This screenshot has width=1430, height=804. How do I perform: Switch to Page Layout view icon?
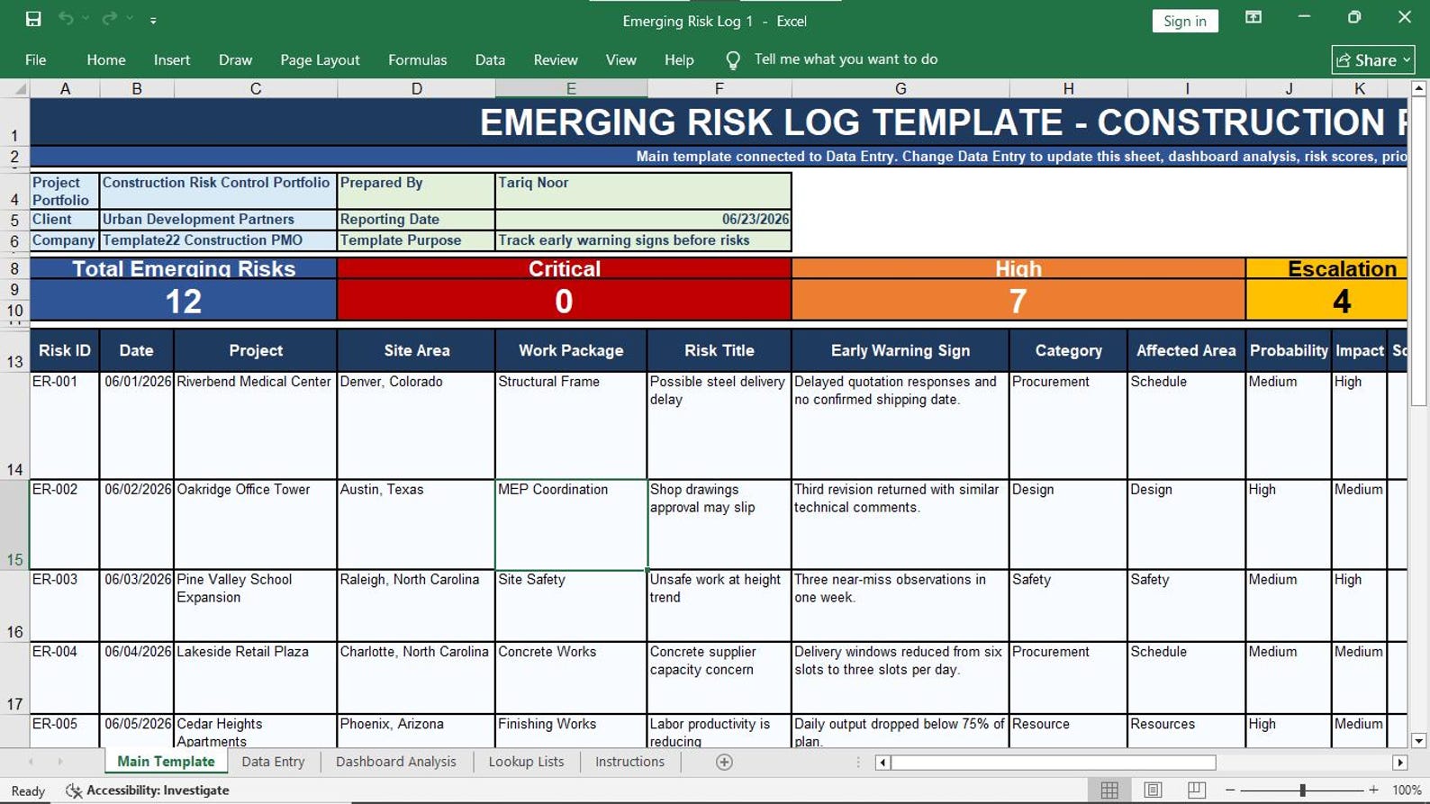1153,790
